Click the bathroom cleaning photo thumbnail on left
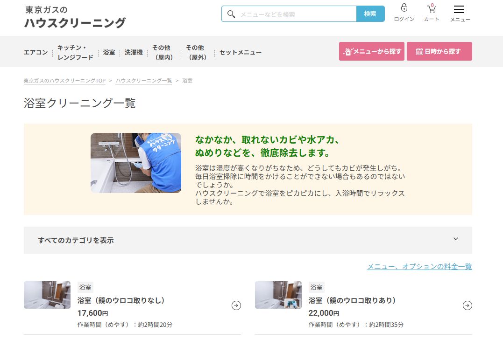Viewport: 503px width, 353px height. coord(47,295)
